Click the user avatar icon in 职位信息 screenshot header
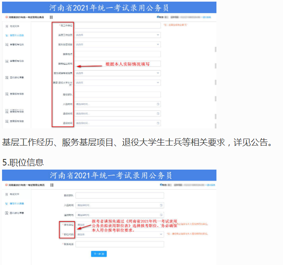The image size is (283, 265). coord(161,185)
